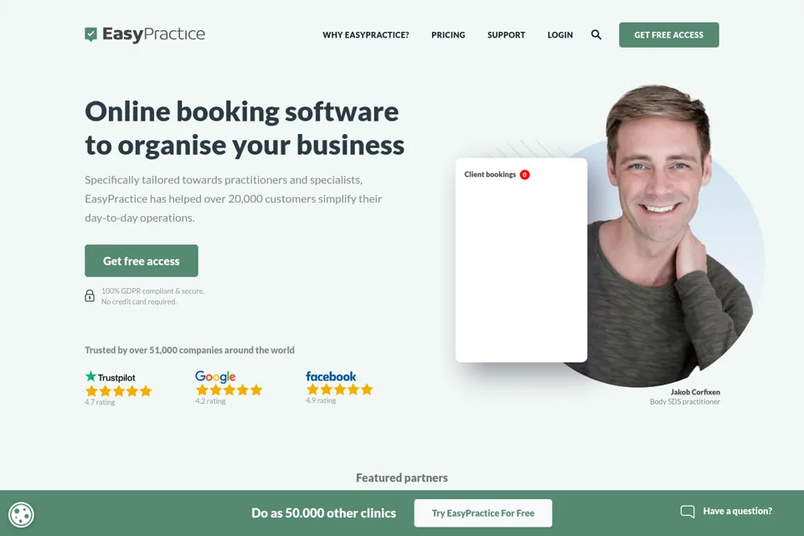Click the Have a question? link
The image size is (804, 536).
click(x=737, y=512)
